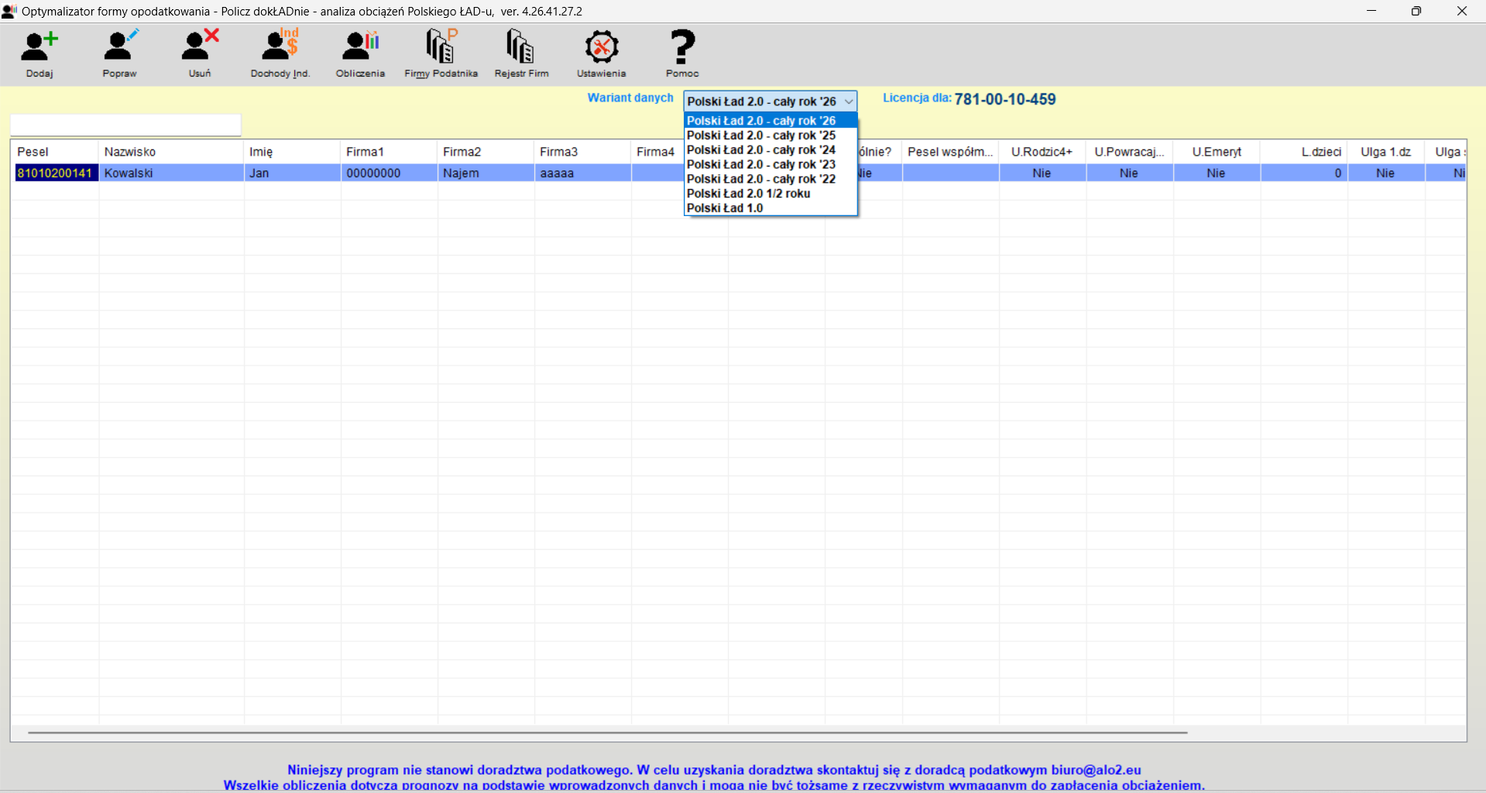Click the Pomoc question mark icon
The width and height of the screenshot is (1486, 793).
(x=682, y=48)
